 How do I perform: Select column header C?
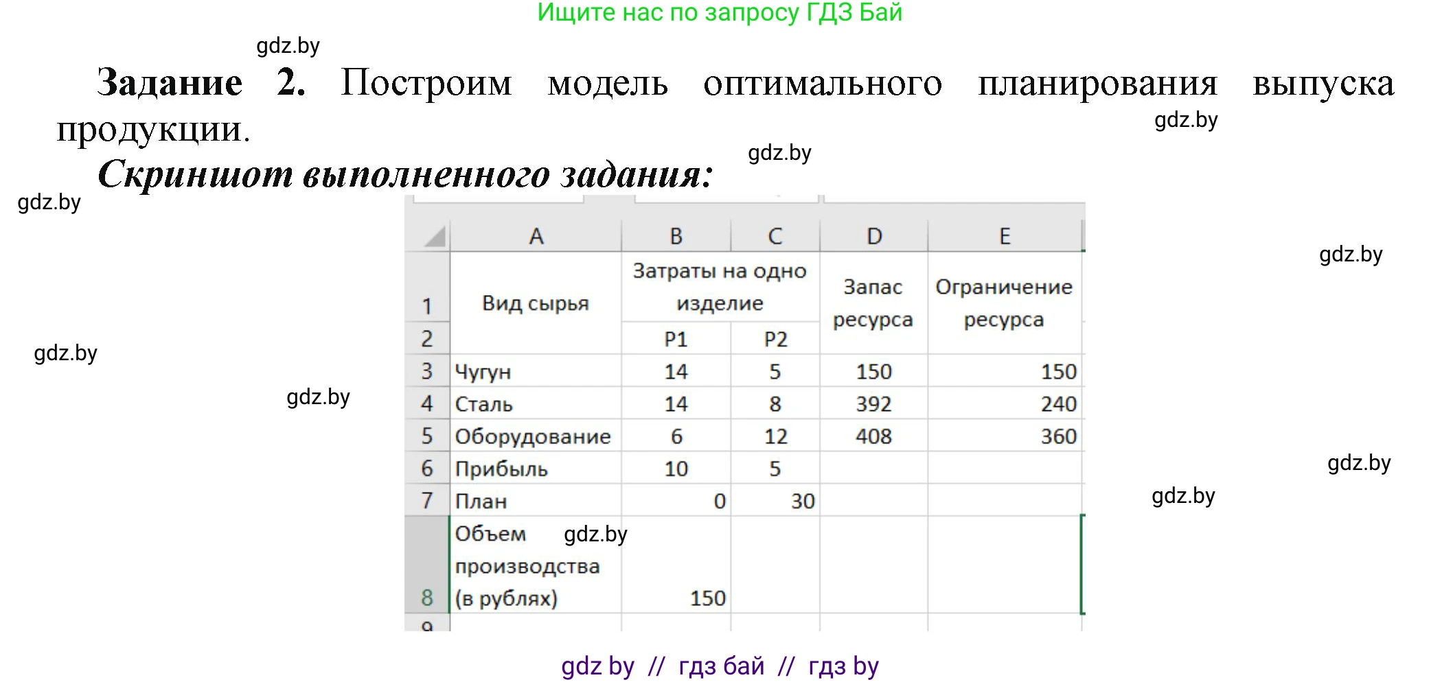tap(776, 235)
